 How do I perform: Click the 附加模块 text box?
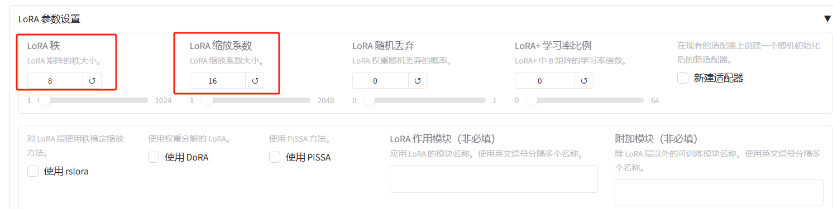click(719, 193)
